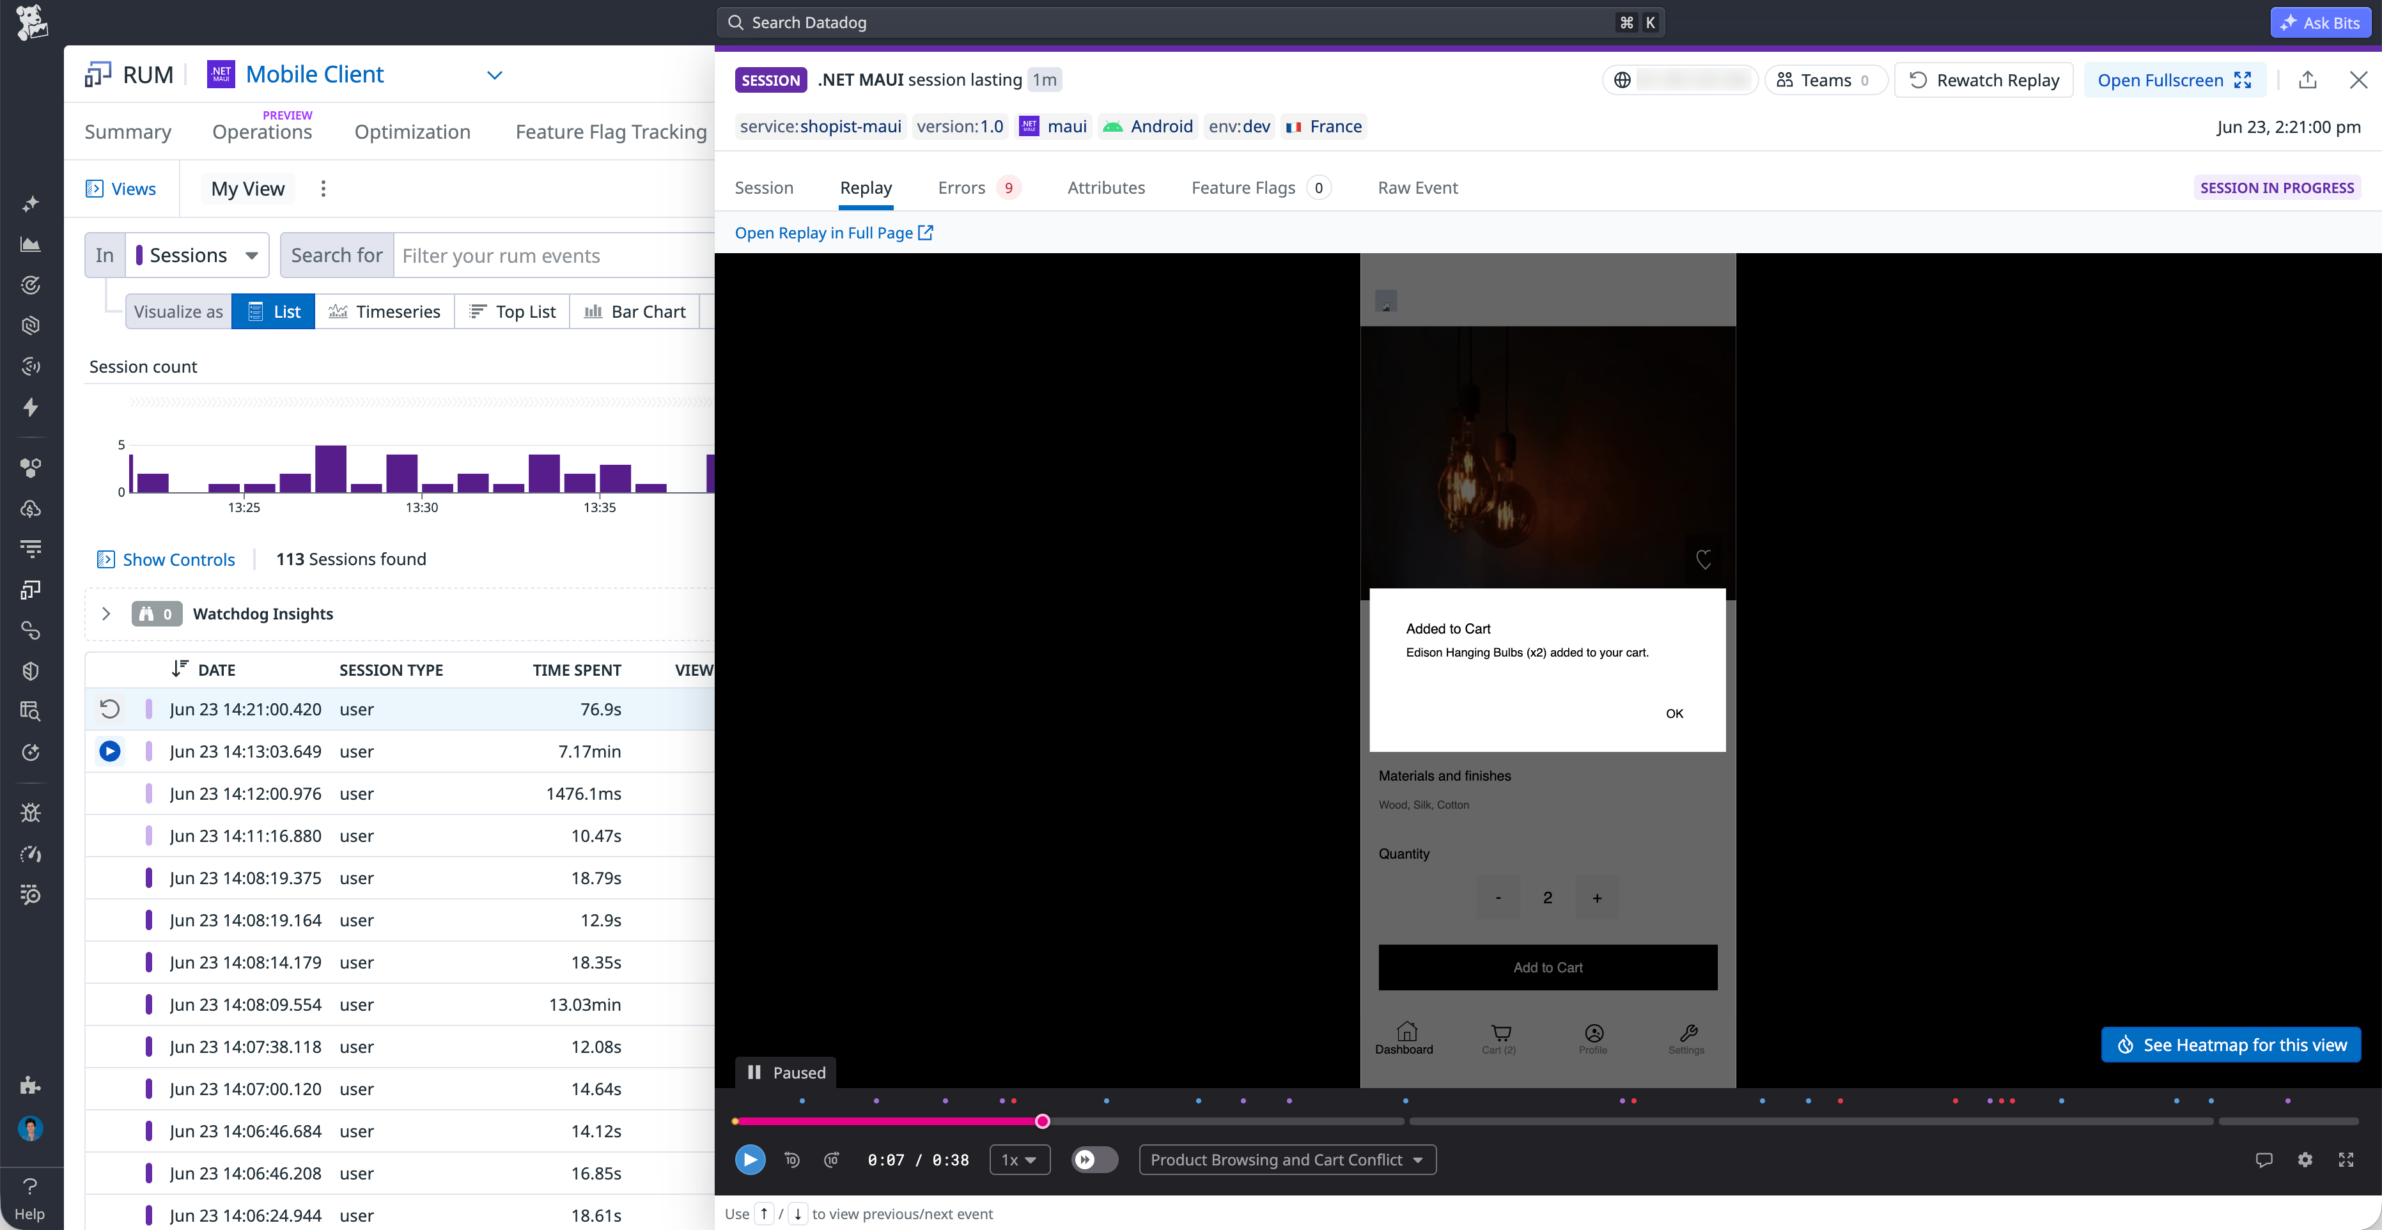
Task: Click Rewatch Replay button
Action: (x=1984, y=81)
